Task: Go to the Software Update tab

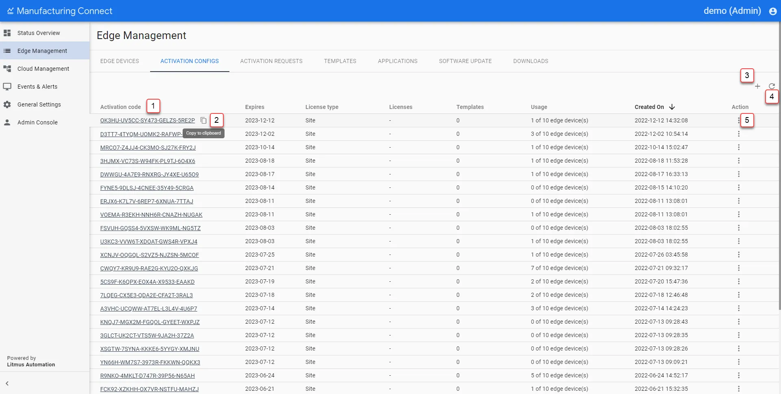Action: pyautogui.click(x=465, y=61)
